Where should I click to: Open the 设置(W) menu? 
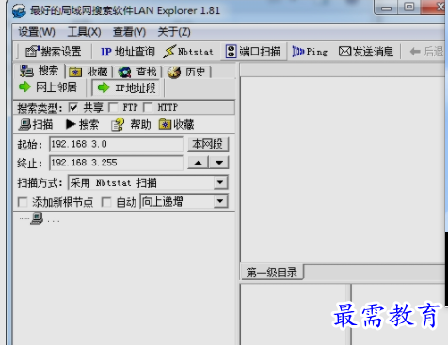pos(37,32)
